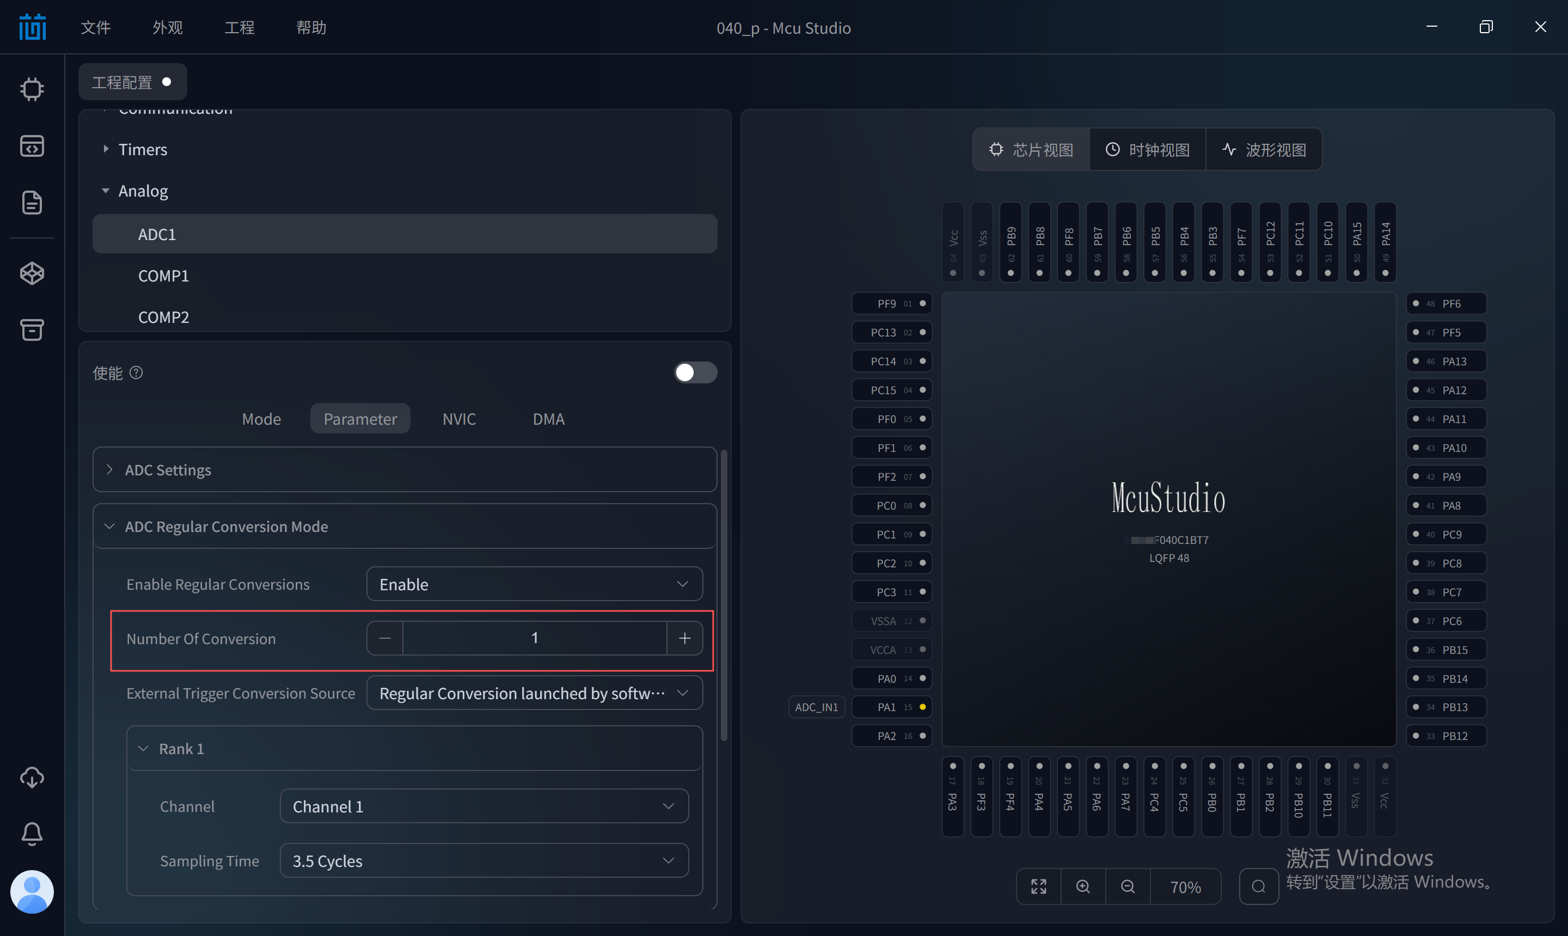This screenshot has width=1568, height=936.
Task: Open the Sampling Time dropdown
Action: tap(483, 860)
